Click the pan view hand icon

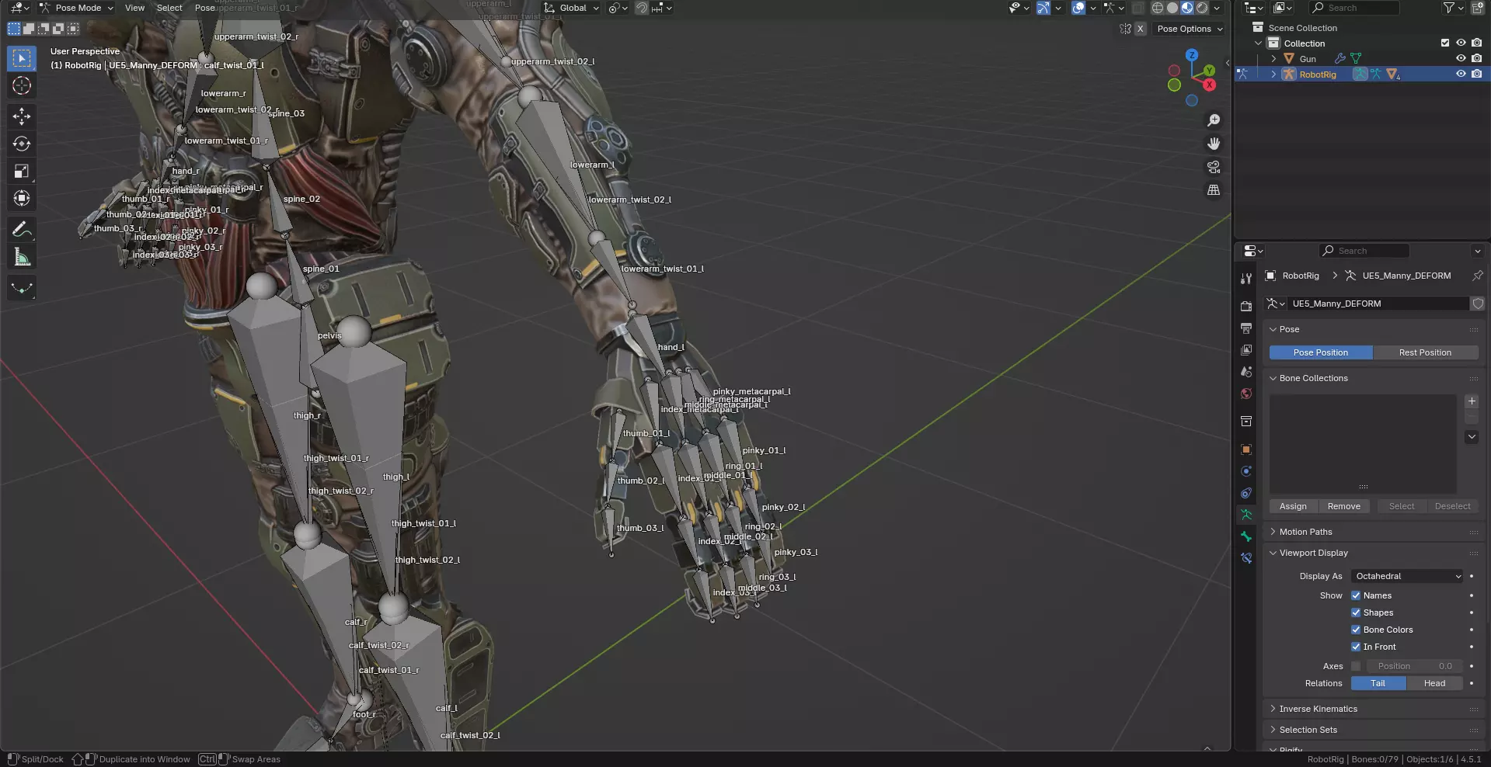(x=1214, y=144)
